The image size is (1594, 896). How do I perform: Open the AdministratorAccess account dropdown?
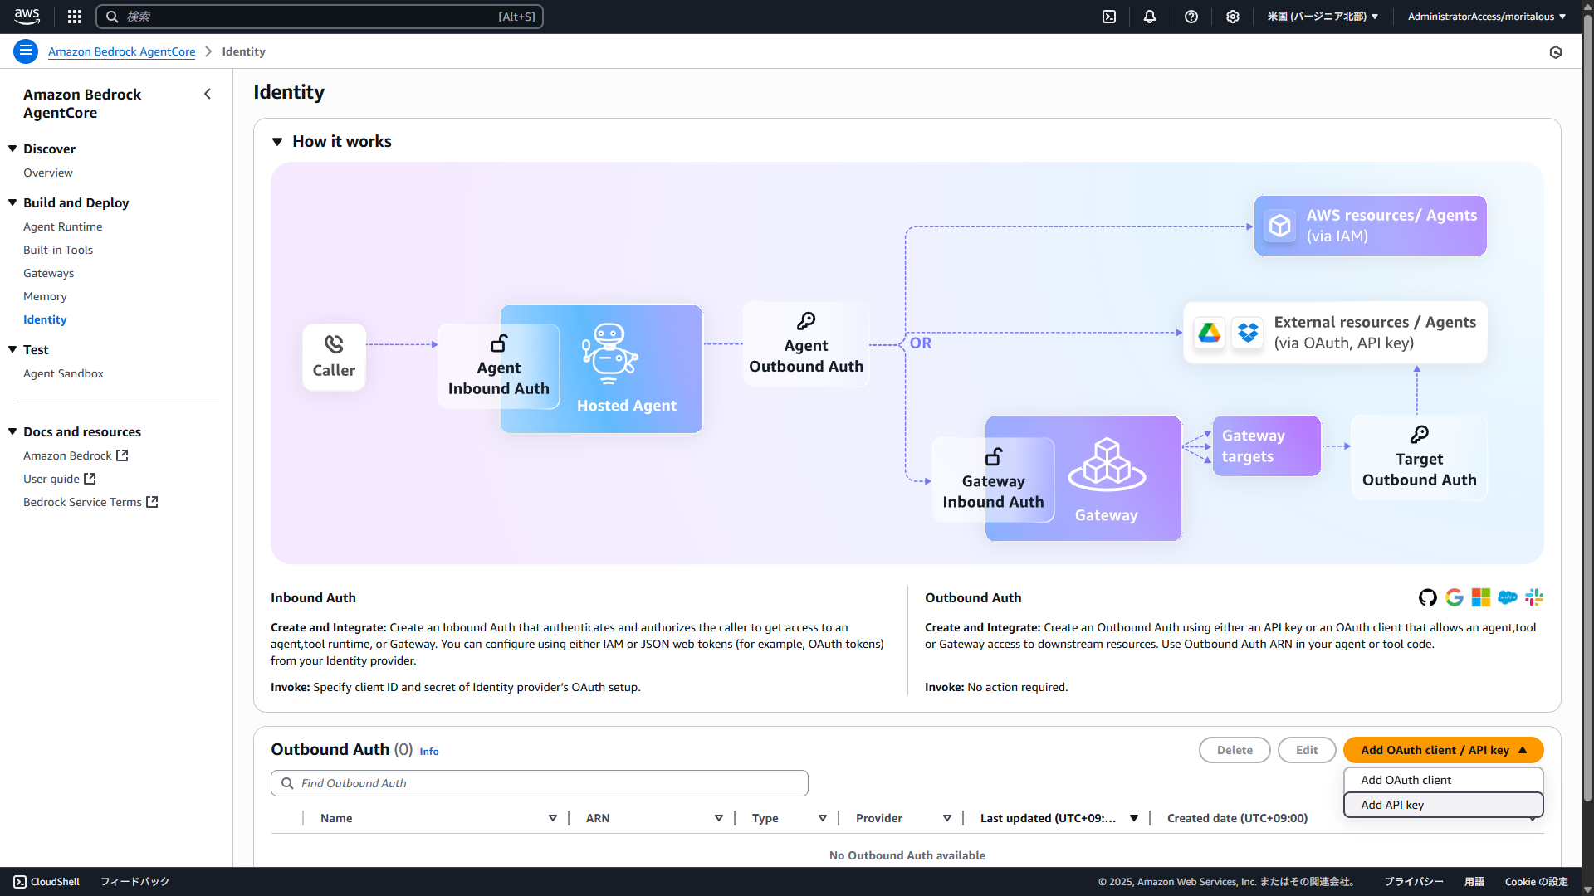point(1486,17)
